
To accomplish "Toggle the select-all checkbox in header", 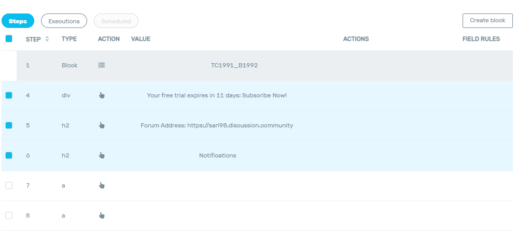I will pos(9,38).
